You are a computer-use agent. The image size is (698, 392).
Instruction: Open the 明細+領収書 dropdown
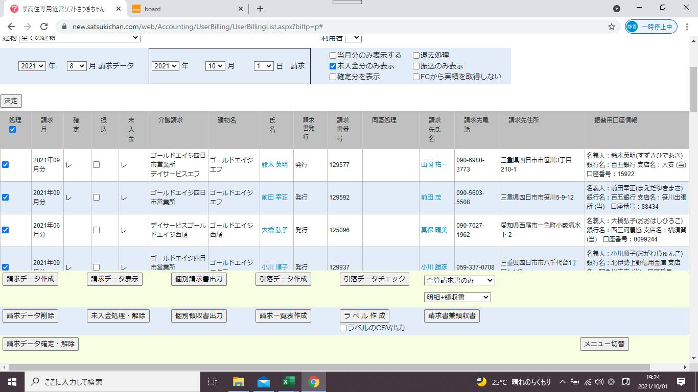click(457, 297)
